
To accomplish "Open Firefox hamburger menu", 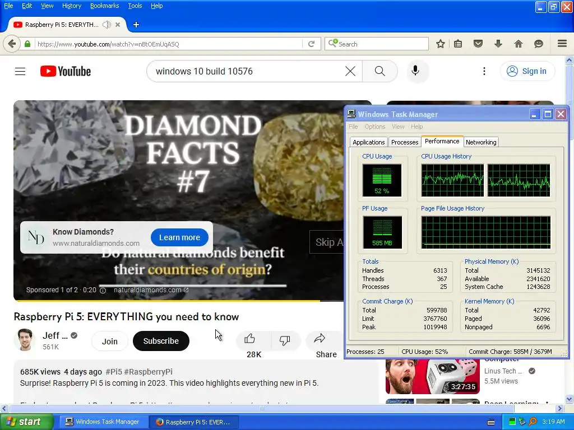I will 562,44.
